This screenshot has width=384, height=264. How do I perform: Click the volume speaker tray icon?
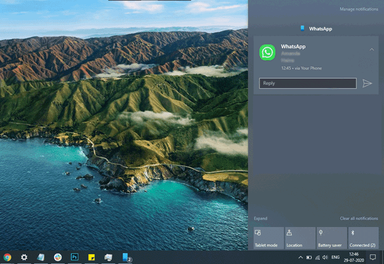pyautogui.click(x=325, y=257)
